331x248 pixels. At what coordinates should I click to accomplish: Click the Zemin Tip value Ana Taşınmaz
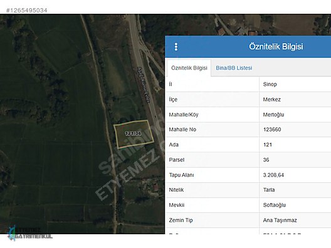[x=280, y=220]
